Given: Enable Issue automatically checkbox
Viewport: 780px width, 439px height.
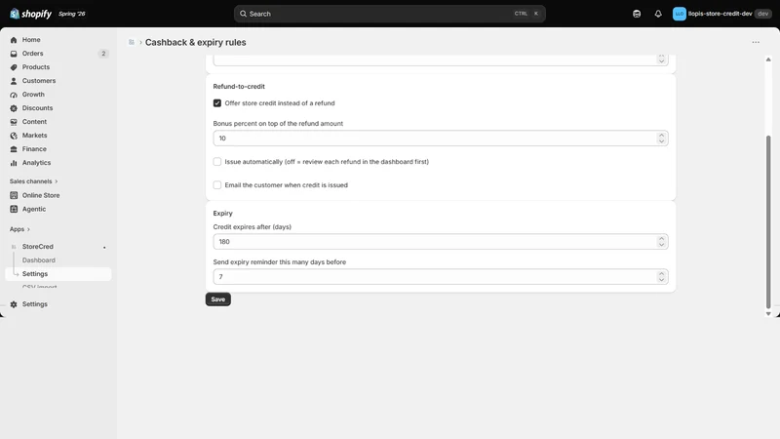Looking at the screenshot, I should (x=217, y=162).
